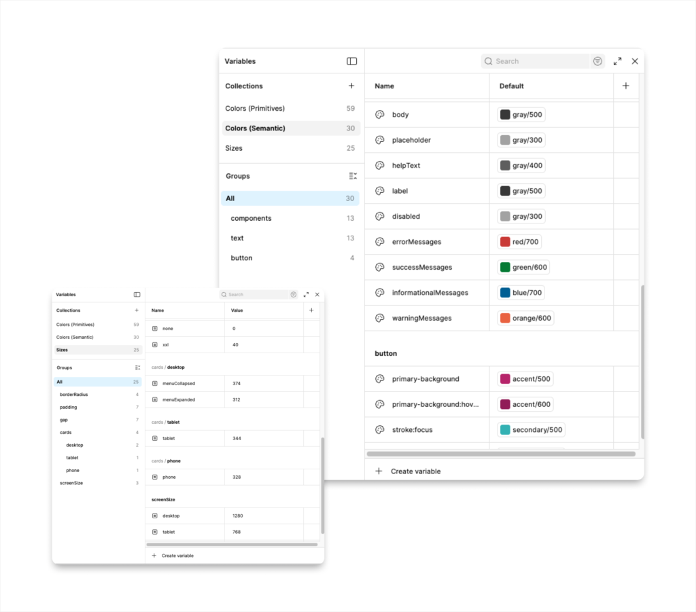The height and width of the screenshot is (612, 696).
Task: Click the palette icon beside errorMessages variable
Action: tap(380, 242)
